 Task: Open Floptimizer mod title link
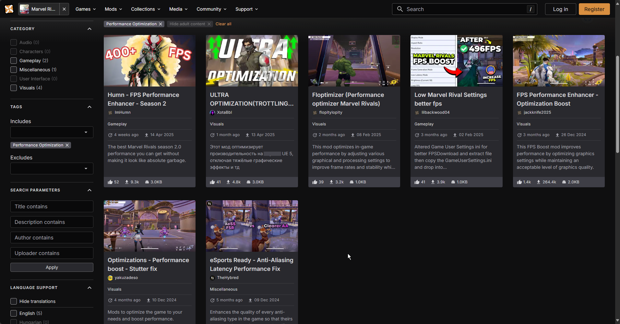(x=348, y=99)
